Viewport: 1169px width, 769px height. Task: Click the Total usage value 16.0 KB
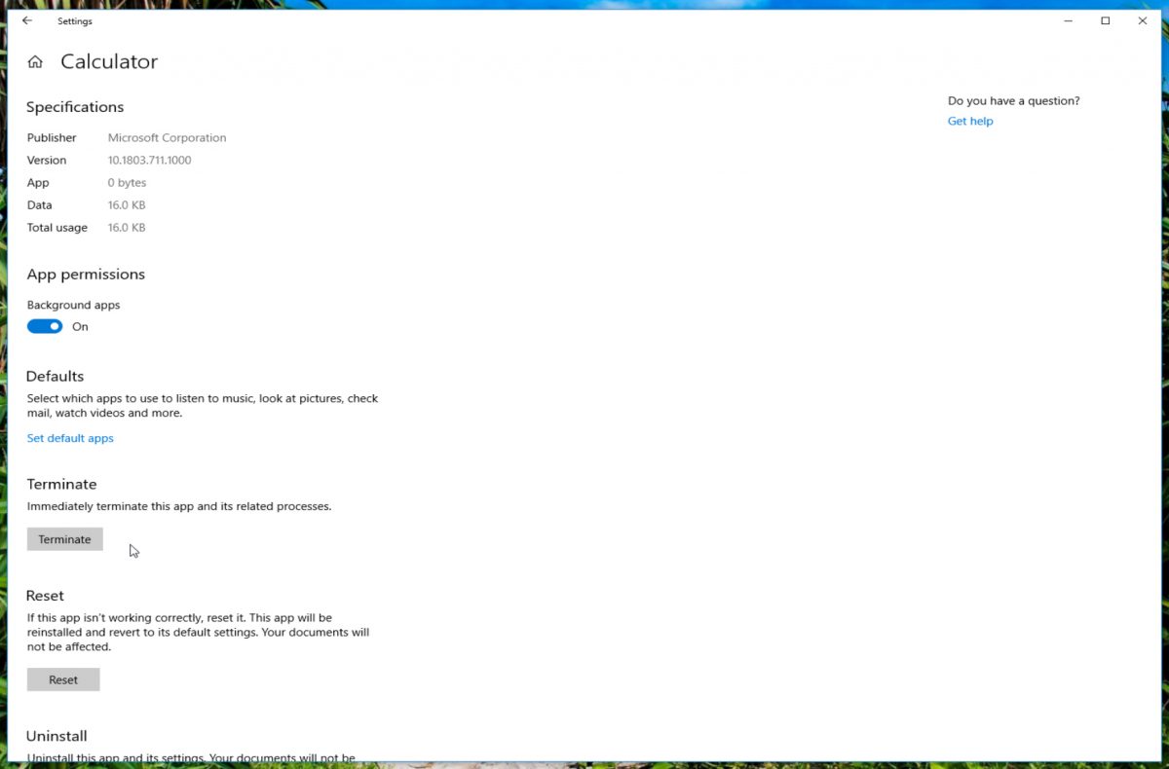[127, 227]
